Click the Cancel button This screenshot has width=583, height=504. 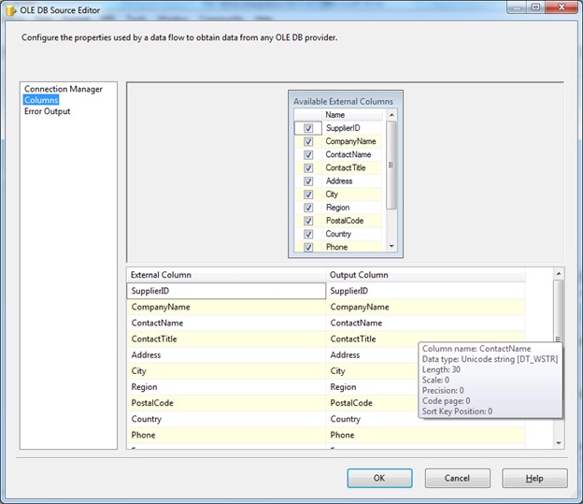point(457,478)
